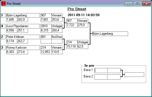This screenshot has width=152, height=97.
Task: Select the Peter Khilman name field
Action: (x=23, y=37)
